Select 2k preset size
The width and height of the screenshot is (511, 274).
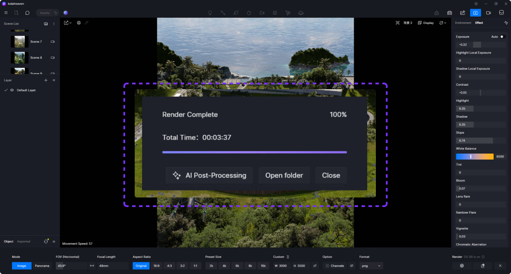point(211,266)
